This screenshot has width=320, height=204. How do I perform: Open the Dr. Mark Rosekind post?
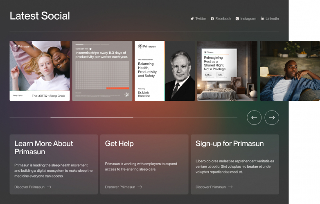tap(165, 71)
